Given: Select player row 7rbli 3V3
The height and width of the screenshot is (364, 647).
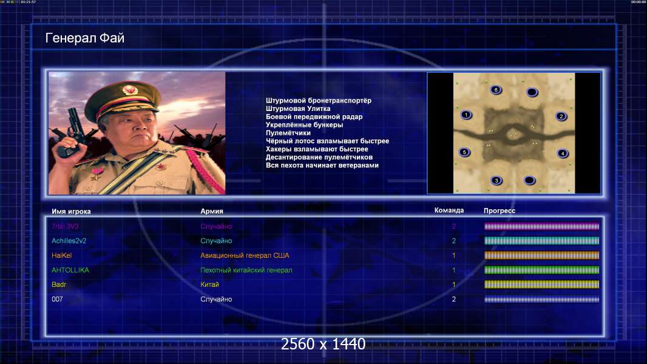Looking at the screenshot, I should pyautogui.click(x=325, y=226).
